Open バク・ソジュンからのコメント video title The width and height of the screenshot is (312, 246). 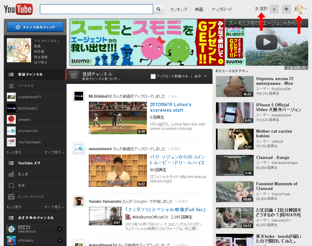(177, 160)
